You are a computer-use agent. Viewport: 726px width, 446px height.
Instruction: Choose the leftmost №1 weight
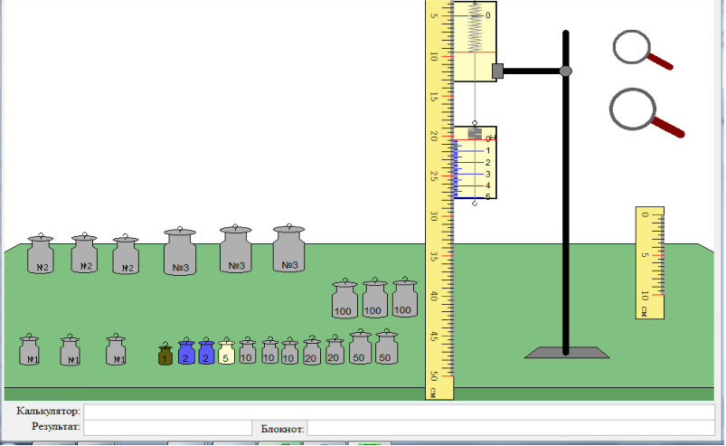pos(29,349)
